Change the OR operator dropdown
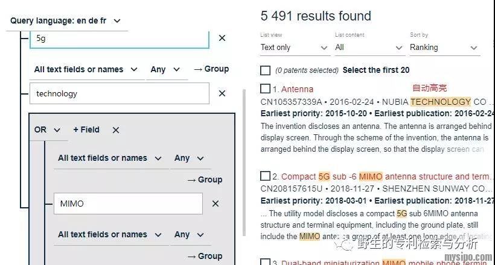Screen dimensions: 495x265 coord(48,130)
